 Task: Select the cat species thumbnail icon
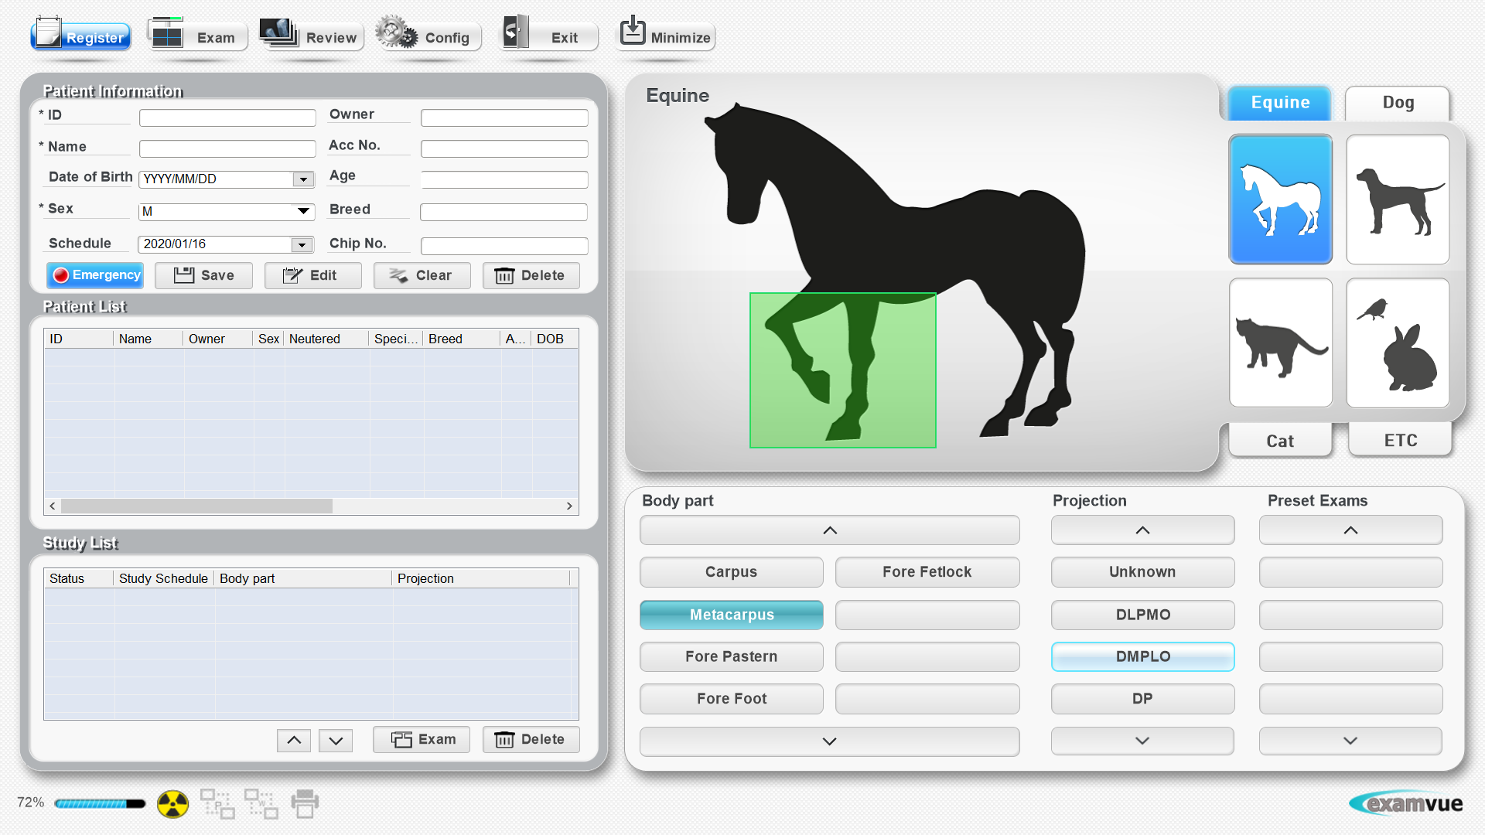pyautogui.click(x=1280, y=343)
